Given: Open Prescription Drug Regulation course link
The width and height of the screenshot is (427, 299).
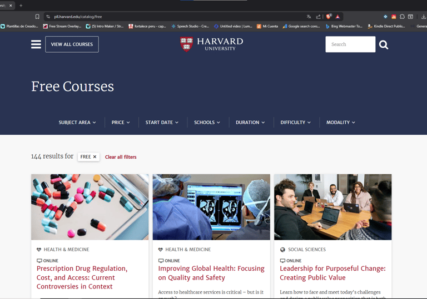Looking at the screenshot, I should (82, 277).
